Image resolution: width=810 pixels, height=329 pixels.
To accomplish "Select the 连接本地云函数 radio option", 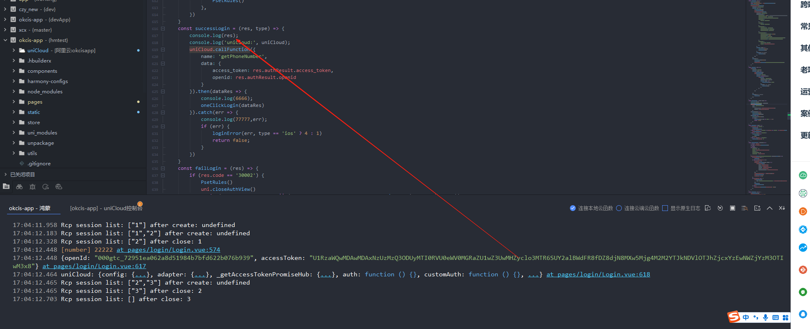I will (x=573, y=208).
